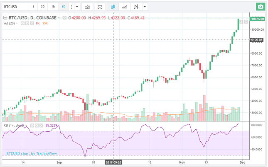Viewport: 268px width, 167px height.
Task: Click the Compare symbols scale icon
Action: pyautogui.click(x=100, y=7)
